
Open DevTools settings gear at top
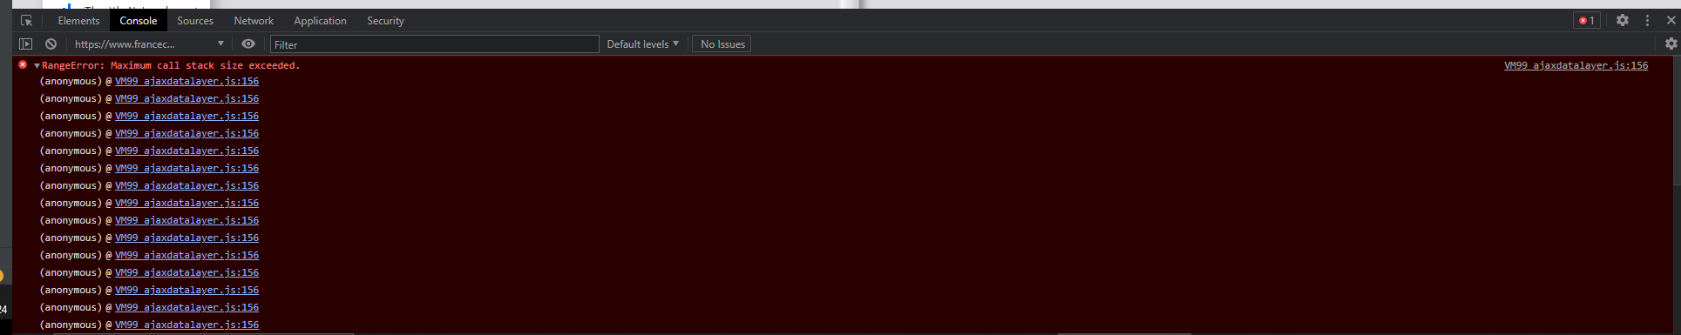coord(1623,20)
